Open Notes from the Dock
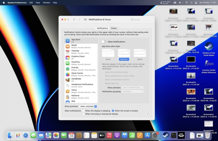The height and width of the screenshot is (141, 218). click(x=94, y=135)
